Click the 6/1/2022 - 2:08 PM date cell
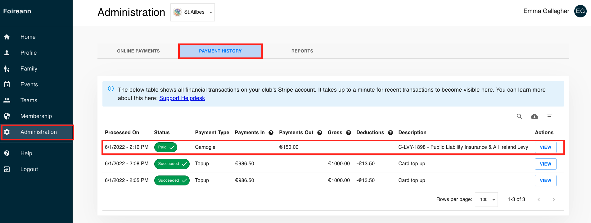Viewport: 591px width, 223px height. click(127, 164)
